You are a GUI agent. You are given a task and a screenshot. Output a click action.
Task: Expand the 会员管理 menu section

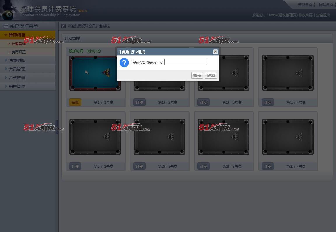click(28, 69)
